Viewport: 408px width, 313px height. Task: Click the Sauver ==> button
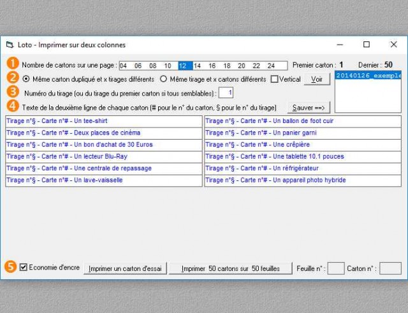[x=309, y=107]
